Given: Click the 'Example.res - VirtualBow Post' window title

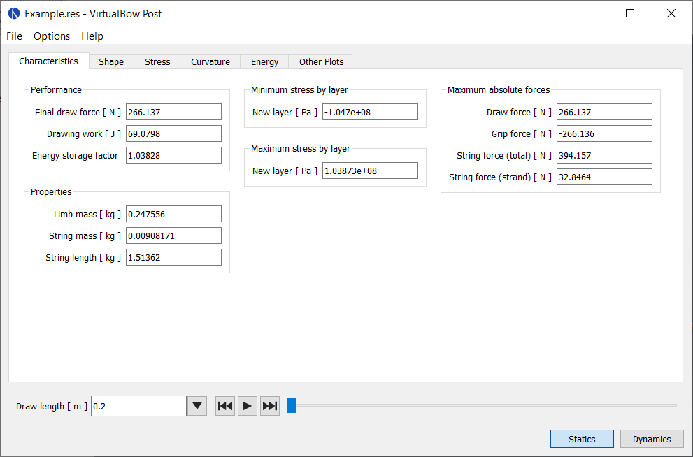Looking at the screenshot, I should tap(93, 14).
